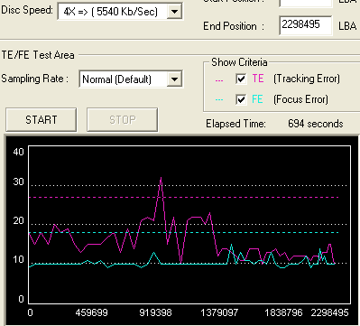Click the magenta TE label text
The width and height of the screenshot is (360, 326).
tap(258, 79)
